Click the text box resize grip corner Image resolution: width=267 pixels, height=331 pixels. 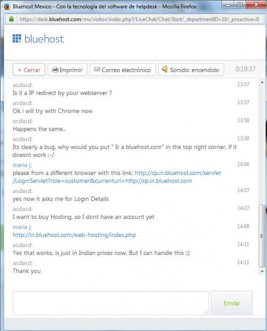206,312
